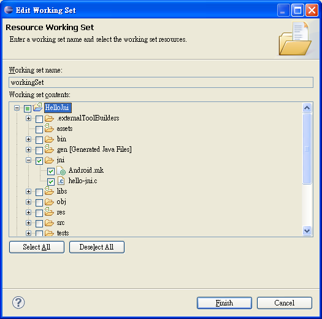Click the bin folder icon
322x319 pixels.
[49, 140]
